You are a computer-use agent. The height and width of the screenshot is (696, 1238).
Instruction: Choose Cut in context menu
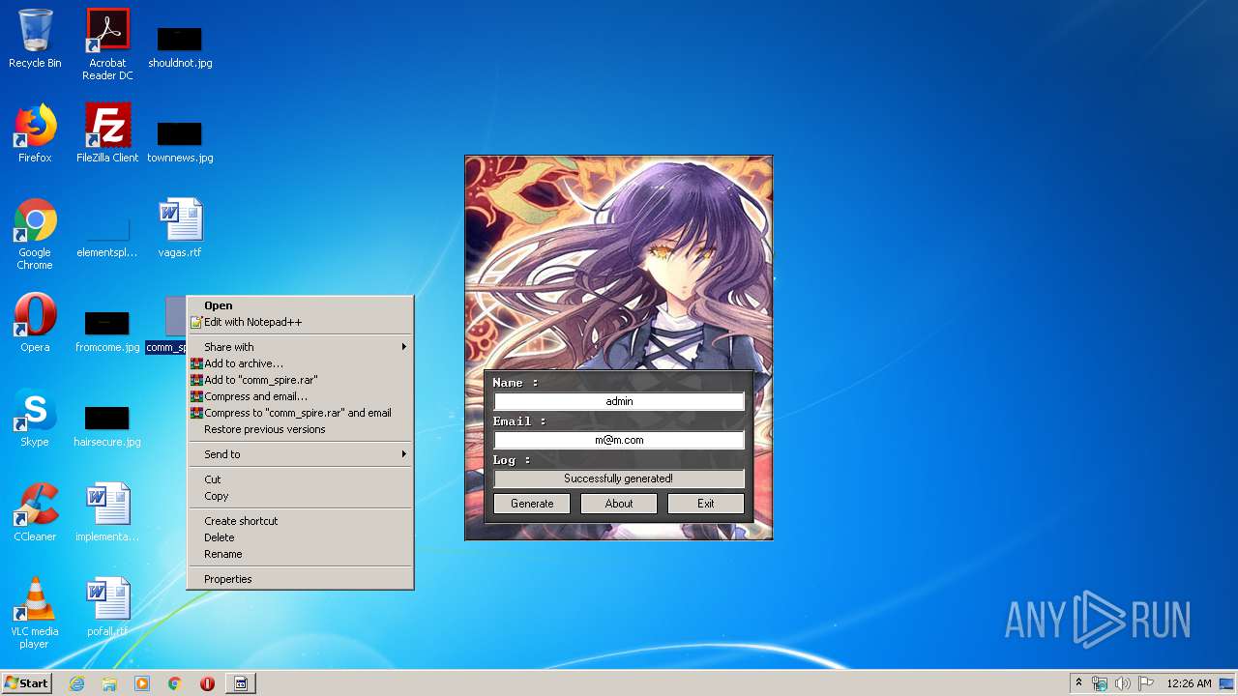[x=300, y=479]
